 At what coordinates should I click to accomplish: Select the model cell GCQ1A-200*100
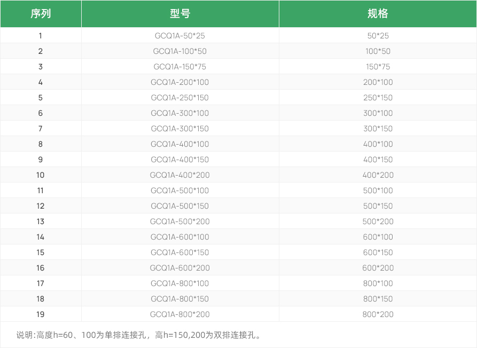[180, 82]
